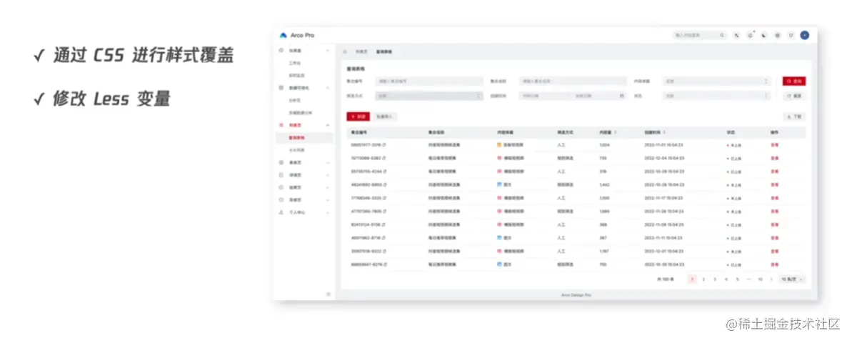Sort table by 内容量 column arrows
Image resolution: width=852 pixels, height=343 pixels.
615,133
